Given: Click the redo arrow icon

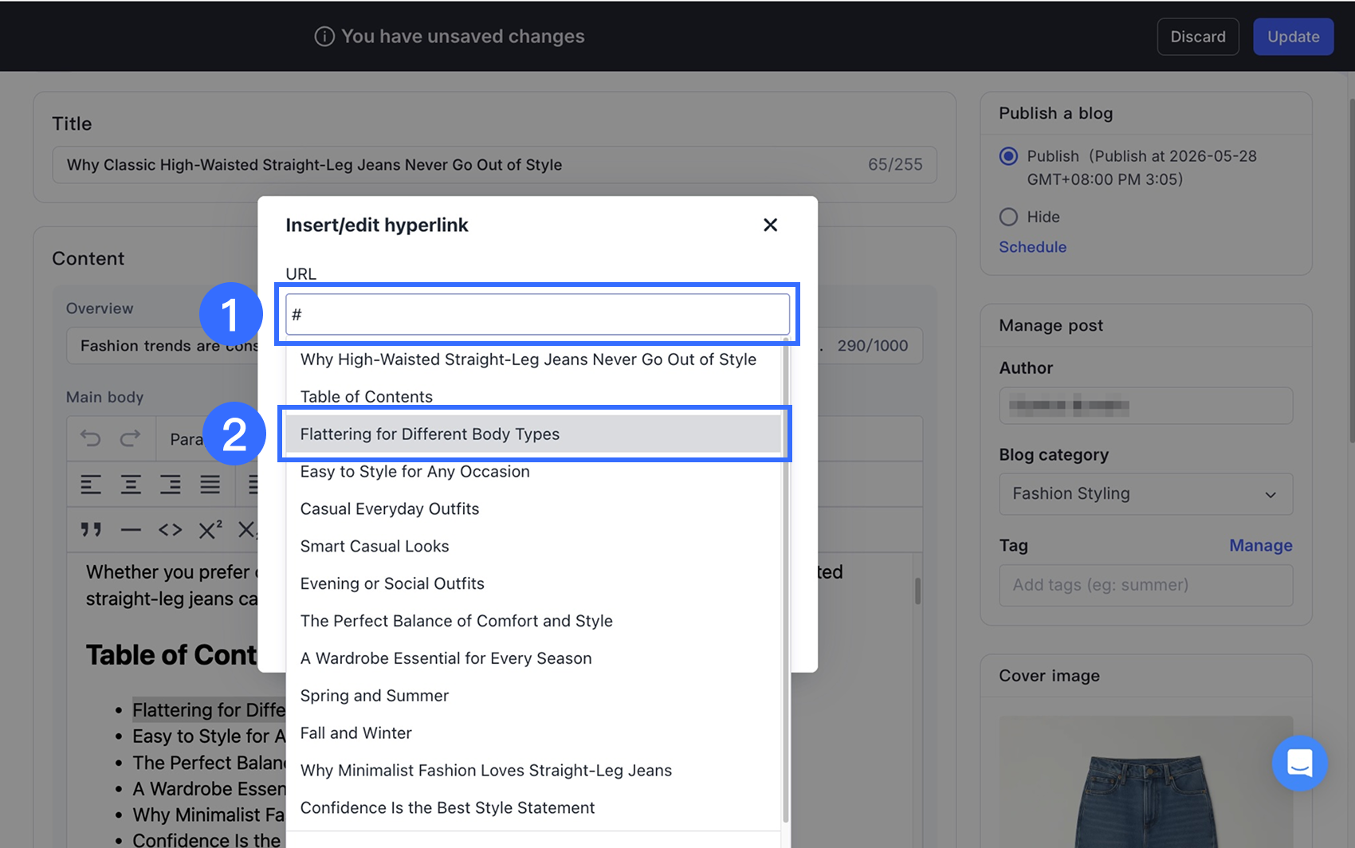Looking at the screenshot, I should [130, 438].
